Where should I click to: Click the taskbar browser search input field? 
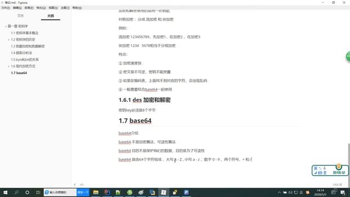pos(60,192)
